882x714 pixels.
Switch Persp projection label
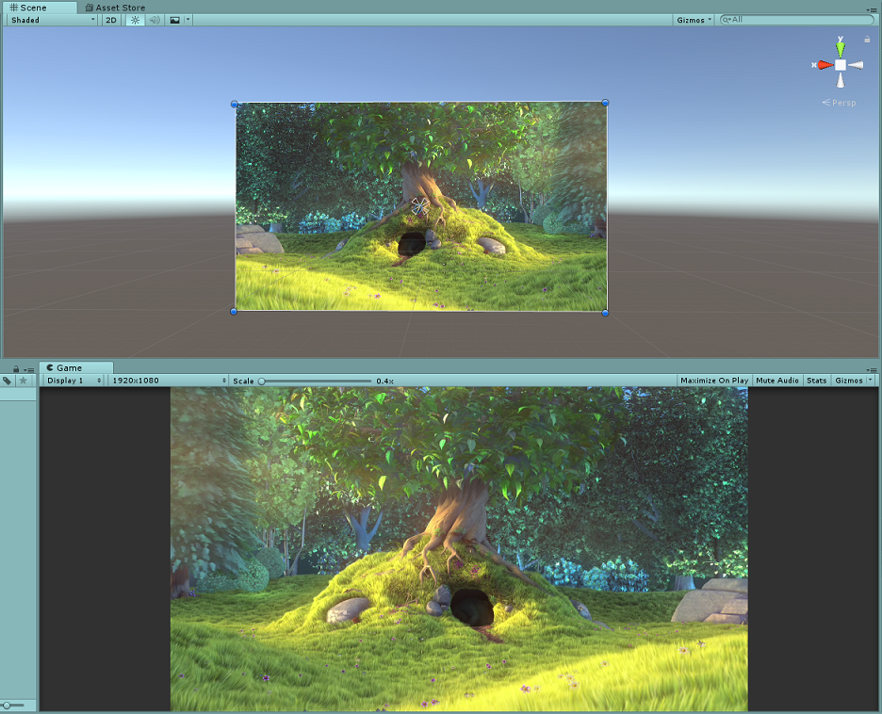click(840, 103)
